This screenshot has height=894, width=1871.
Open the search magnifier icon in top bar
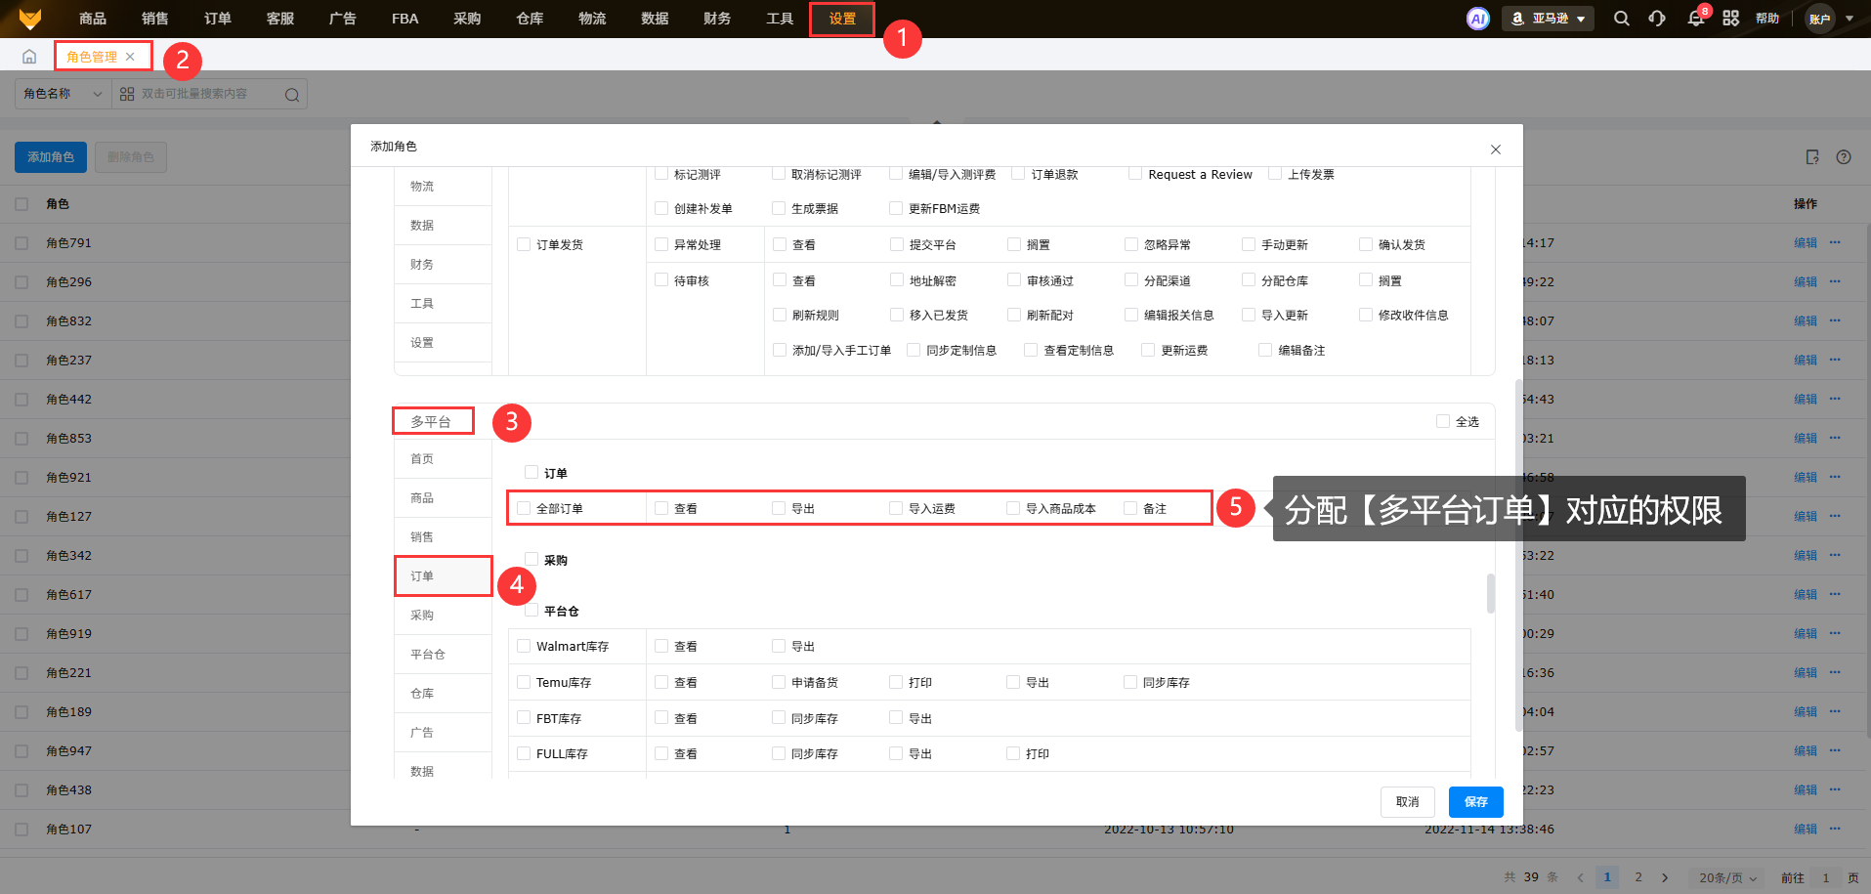tap(1621, 19)
